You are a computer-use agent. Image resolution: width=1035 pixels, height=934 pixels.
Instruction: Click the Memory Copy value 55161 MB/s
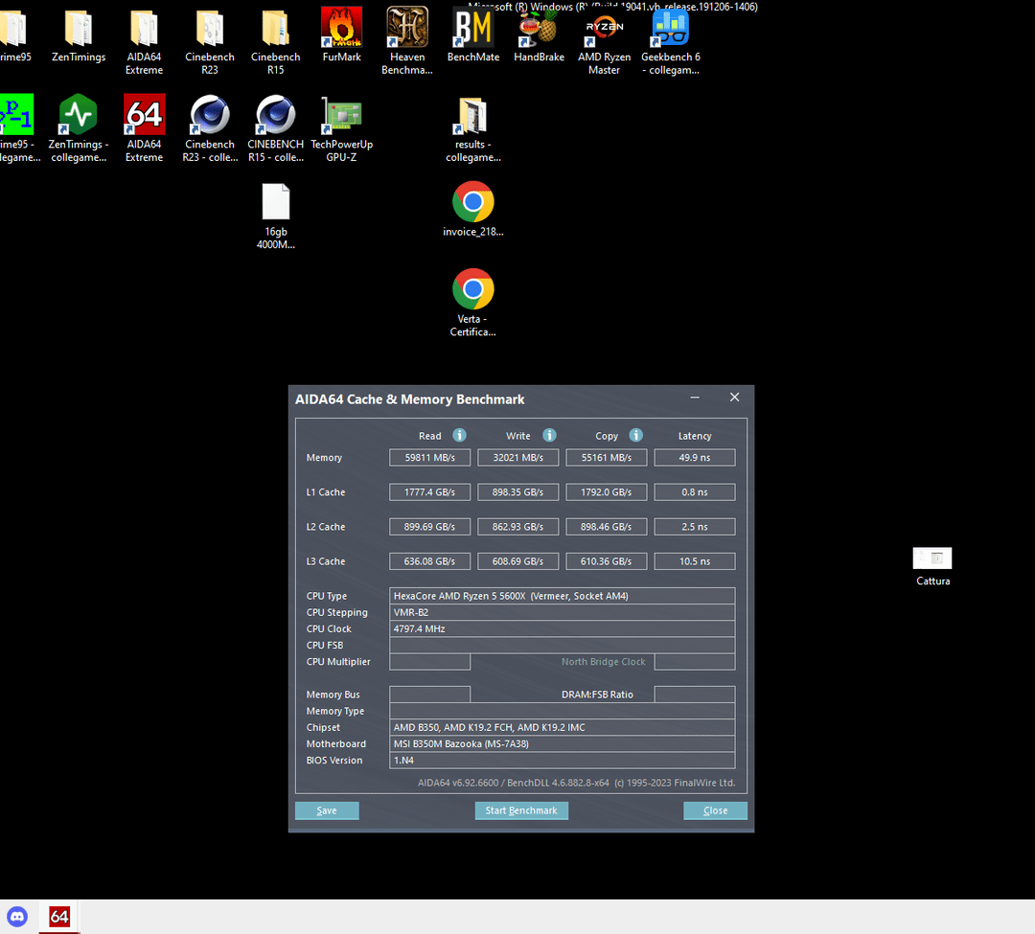click(x=606, y=458)
